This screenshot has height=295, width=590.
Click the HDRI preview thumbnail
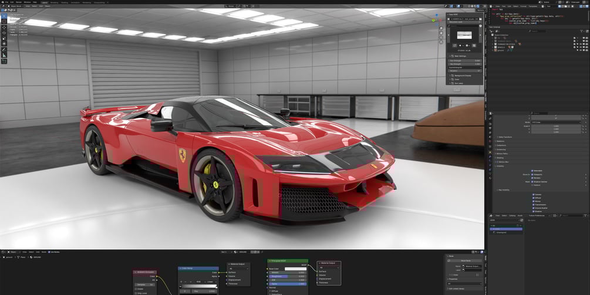[x=464, y=36]
